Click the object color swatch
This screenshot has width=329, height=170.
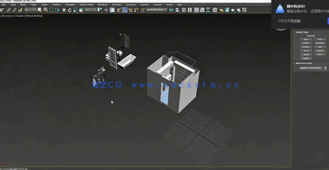tap(325, 68)
